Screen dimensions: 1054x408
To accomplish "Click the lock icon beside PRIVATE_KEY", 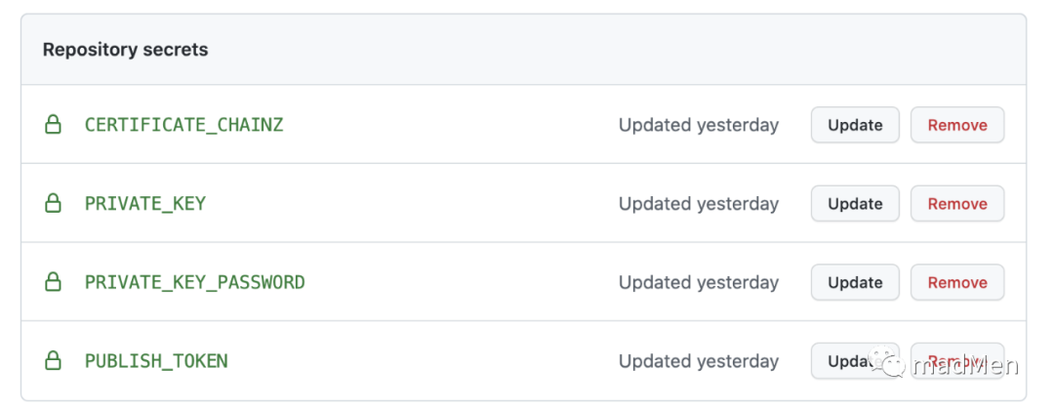I will [53, 203].
